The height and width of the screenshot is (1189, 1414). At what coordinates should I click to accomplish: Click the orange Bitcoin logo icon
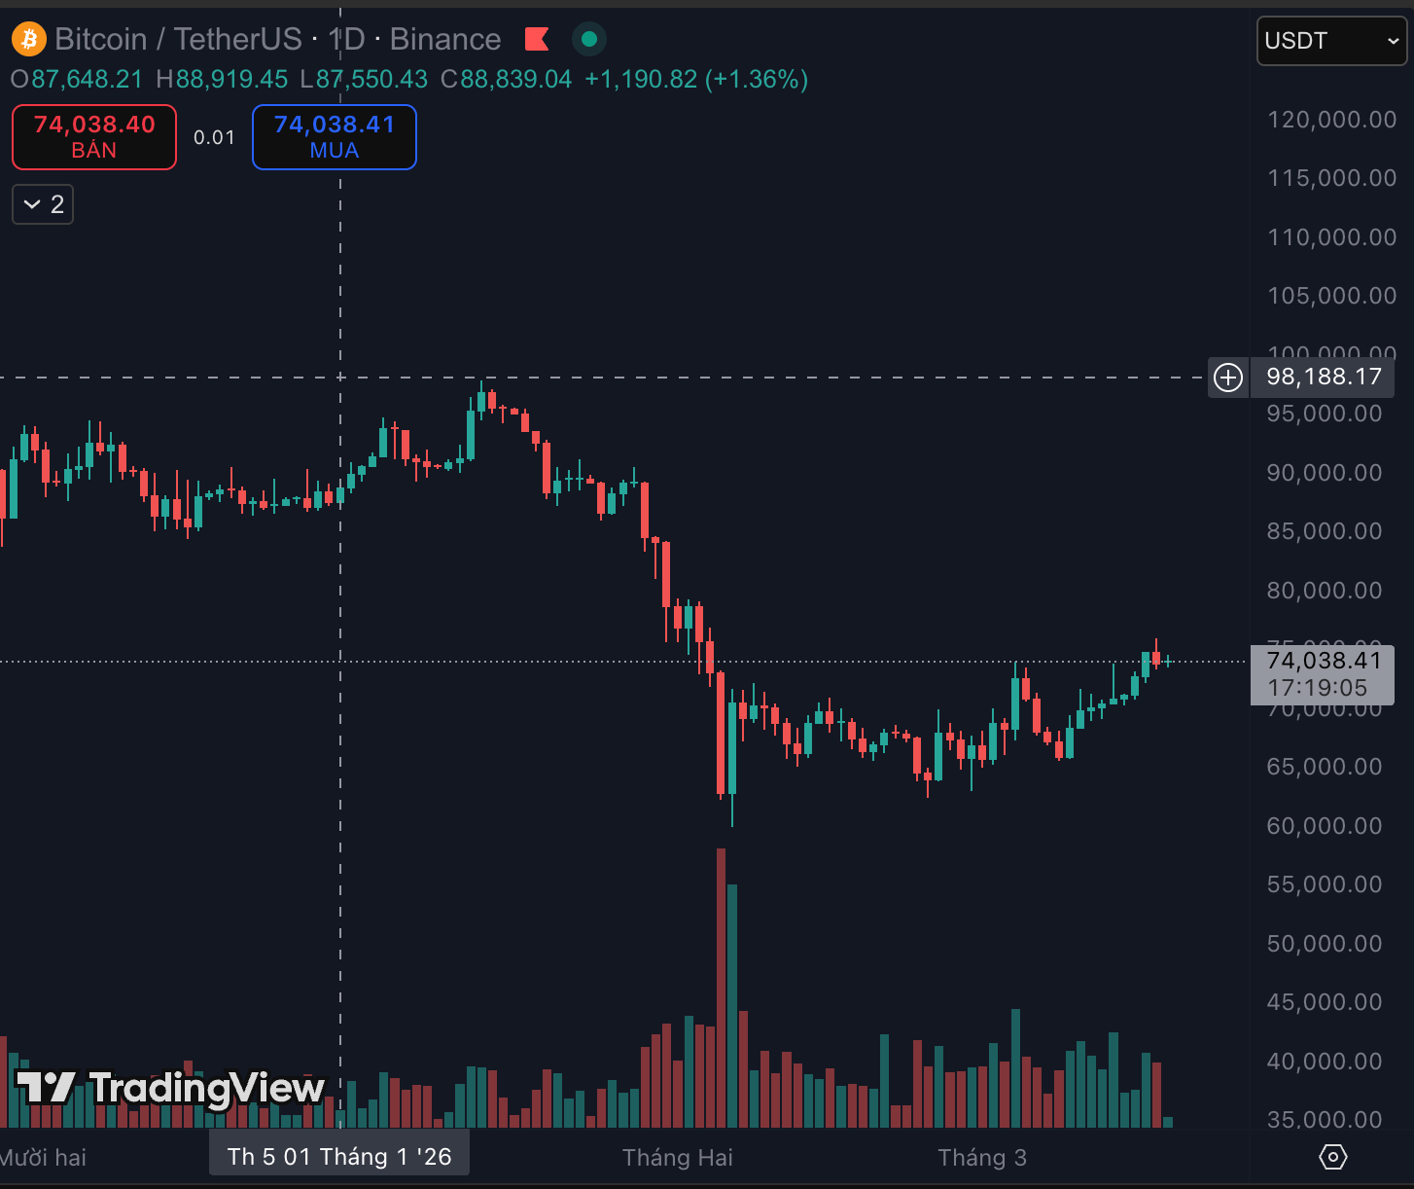point(29,40)
